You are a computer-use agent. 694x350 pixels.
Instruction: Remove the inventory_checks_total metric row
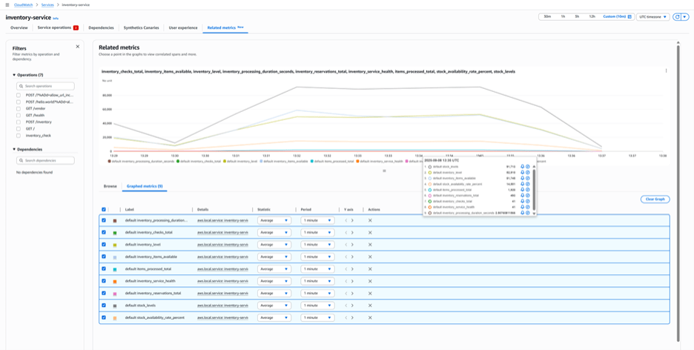370,232
